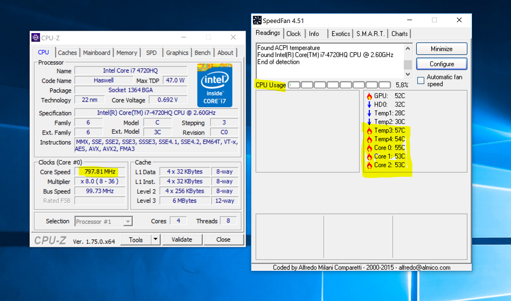Click the blue arrow icon next to HD0
Screen dimensions: 511x301
[369, 104]
